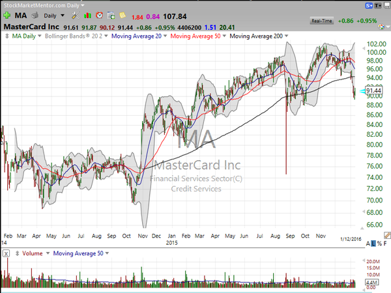Open the wrench and screwdriver settings tool
The image size is (391, 293).
75,16
